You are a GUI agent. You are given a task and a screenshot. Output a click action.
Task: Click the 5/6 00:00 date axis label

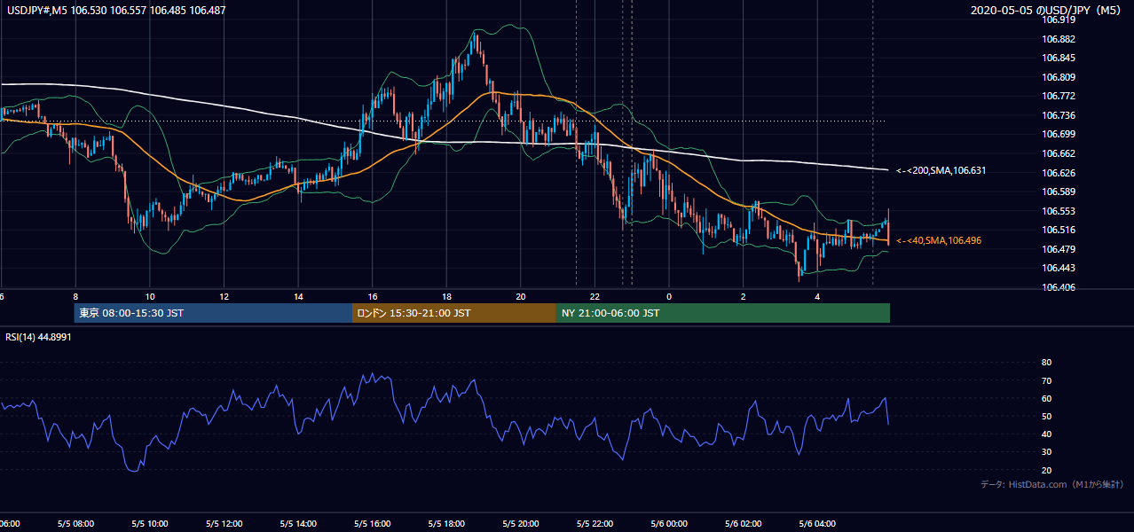tap(669, 524)
